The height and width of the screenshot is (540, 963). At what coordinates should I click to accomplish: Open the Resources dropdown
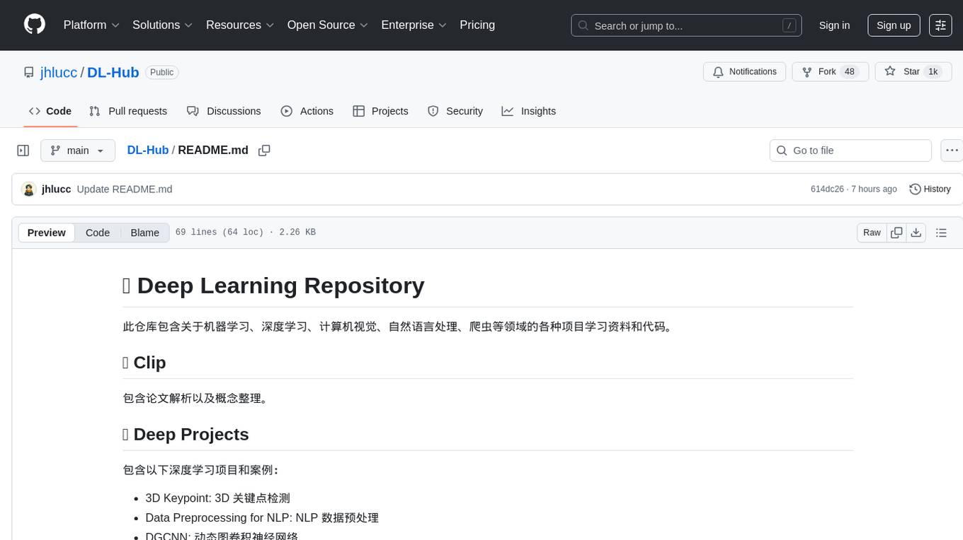click(240, 25)
